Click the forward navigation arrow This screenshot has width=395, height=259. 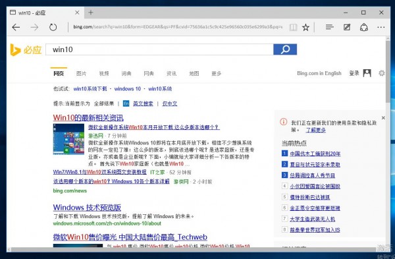[x=34, y=27]
